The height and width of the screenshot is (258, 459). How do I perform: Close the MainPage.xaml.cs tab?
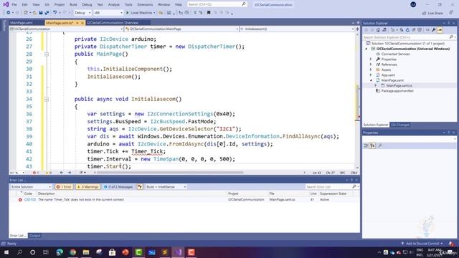82,23
